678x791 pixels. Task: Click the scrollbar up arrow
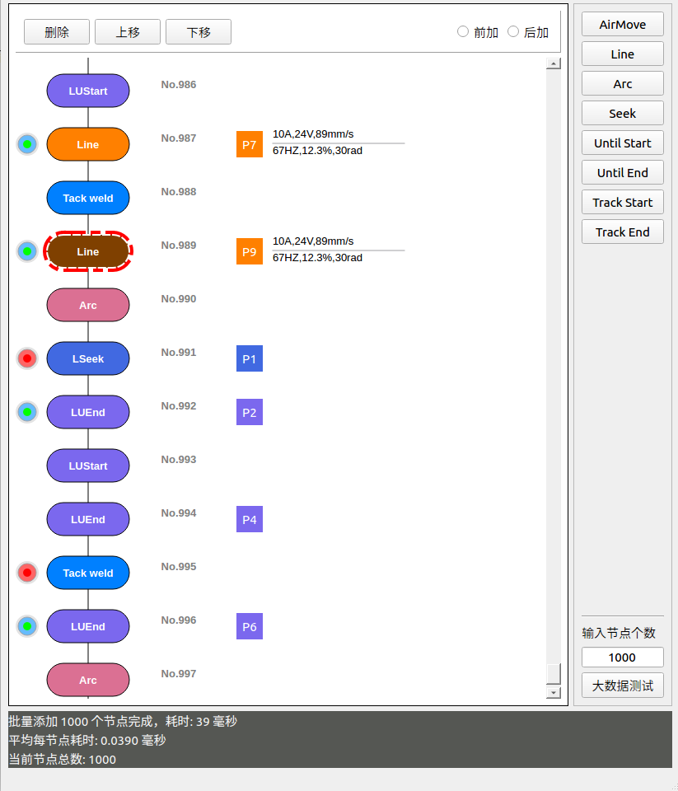(x=554, y=63)
